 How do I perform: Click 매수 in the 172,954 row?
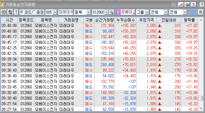click(x=89, y=25)
